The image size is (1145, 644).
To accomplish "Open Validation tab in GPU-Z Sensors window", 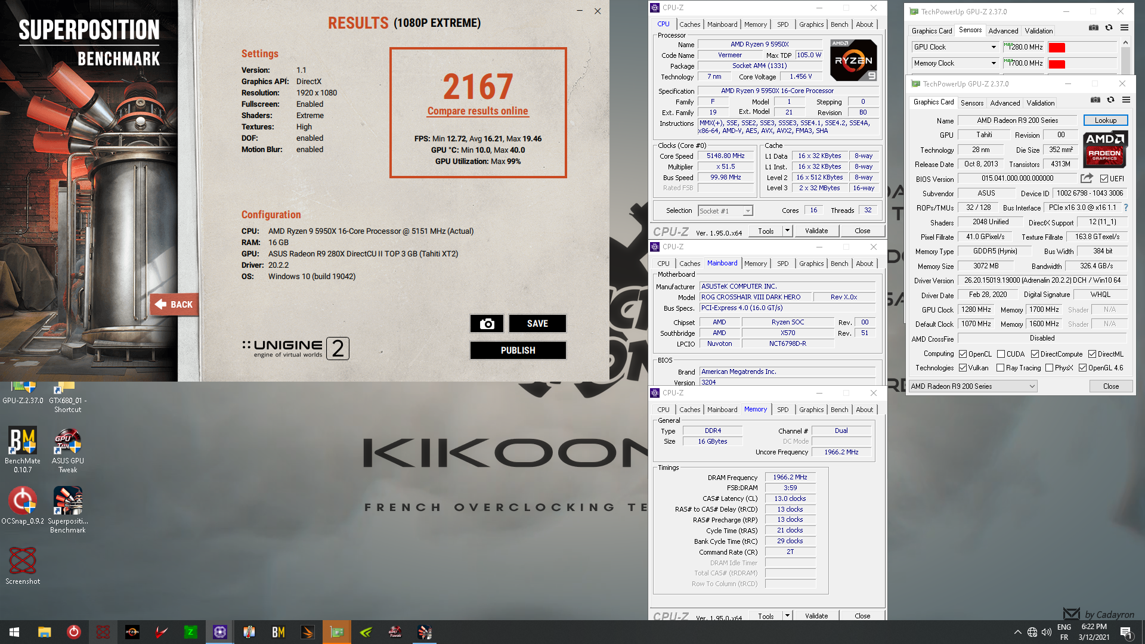I will [1038, 31].
